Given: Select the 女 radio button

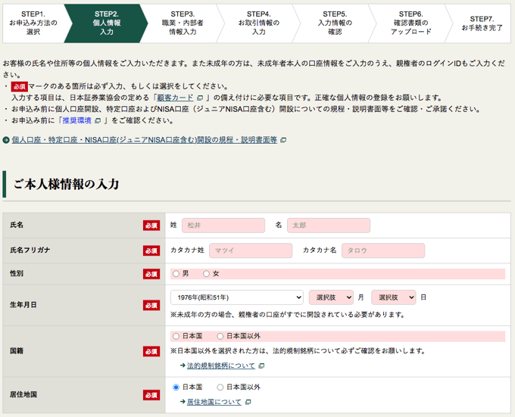Looking at the screenshot, I should click(206, 274).
